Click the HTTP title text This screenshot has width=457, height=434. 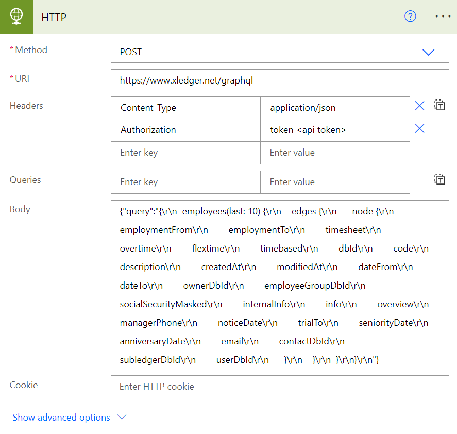click(54, 17)
